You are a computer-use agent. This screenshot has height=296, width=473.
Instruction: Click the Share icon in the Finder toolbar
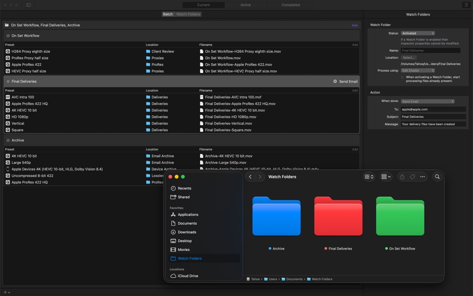(401, 177)
